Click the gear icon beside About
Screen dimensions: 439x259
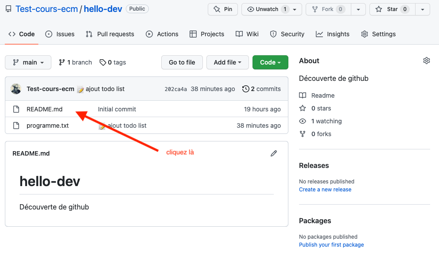pyautogui.click(x=426, y=61)
